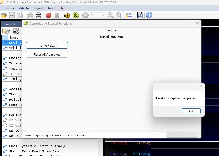Click the chart layout icon beside the info icon
This screenshot has width=219, height=156.
click(139, 15)
